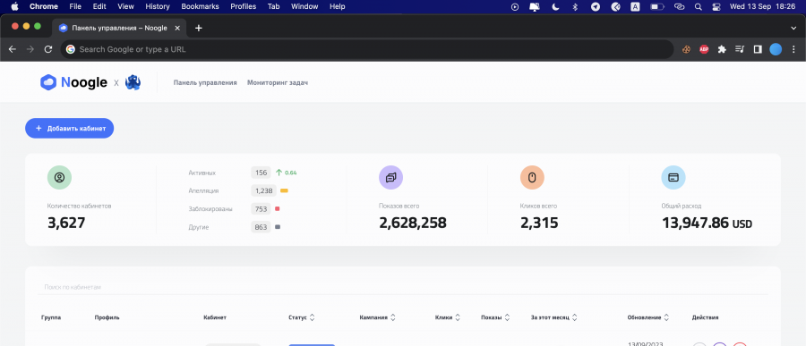
Task: Open the Chrome profile avatar
Action: coord(776,49)
